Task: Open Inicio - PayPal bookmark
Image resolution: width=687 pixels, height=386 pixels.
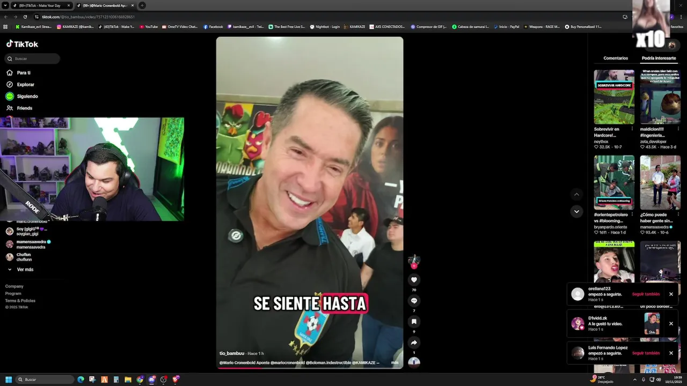Action: [x=506, y=26]
